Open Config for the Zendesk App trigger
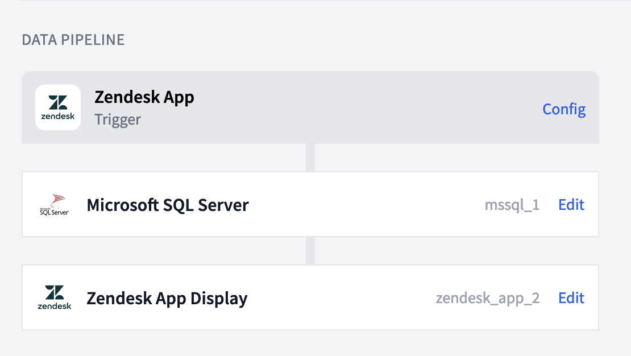 [563, 109]
